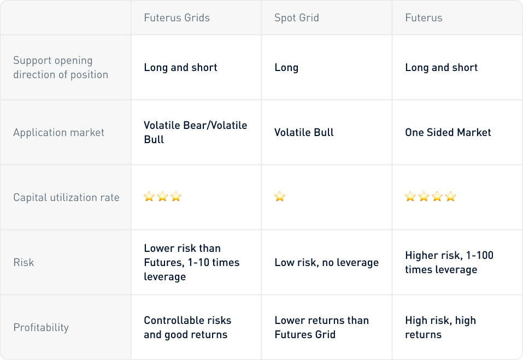Viewport: 523px width, 360px height.
Task: Select the Futerus Grids column header
Action: 177,17
